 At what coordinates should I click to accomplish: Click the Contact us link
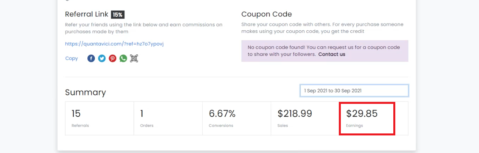pyautogui.click(x=332, y=54)
